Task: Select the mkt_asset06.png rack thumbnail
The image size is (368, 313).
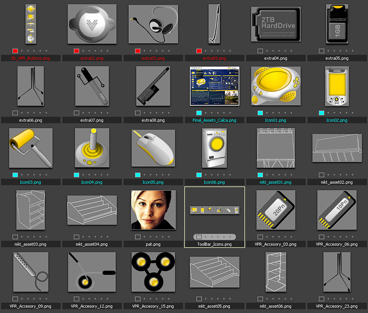Action: click(x=275, y=272)
